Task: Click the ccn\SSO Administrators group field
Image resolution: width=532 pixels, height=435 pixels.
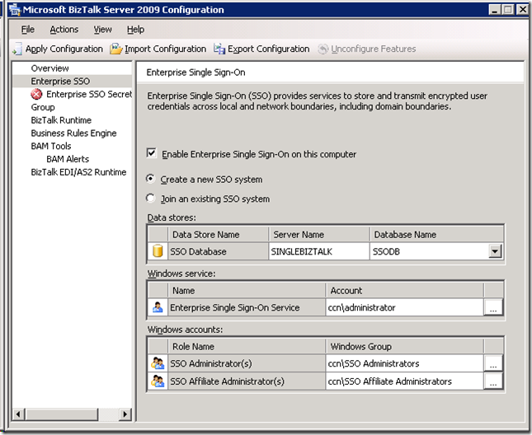Action: click(x=404, y=363)
